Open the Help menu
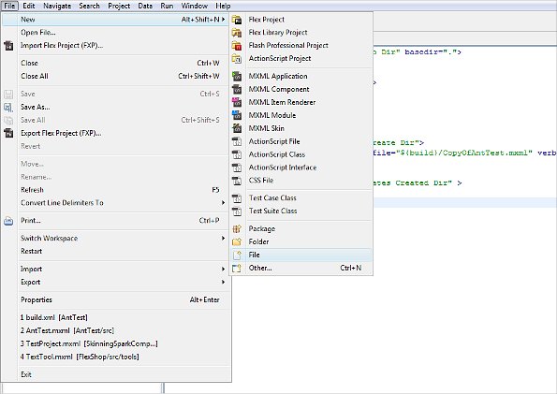 click(x=223, y=6)
